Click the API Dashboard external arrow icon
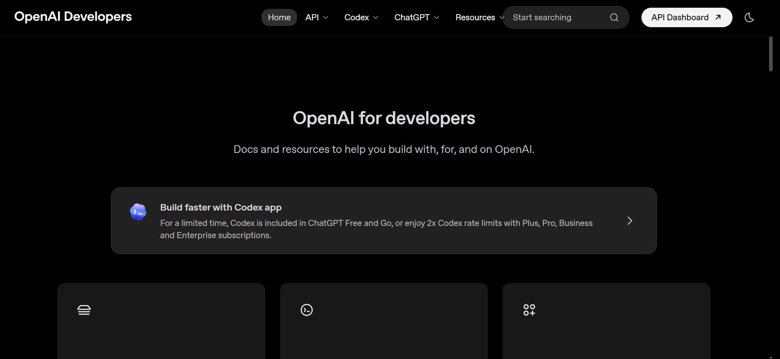780x359 pixels. coord(718,17)
